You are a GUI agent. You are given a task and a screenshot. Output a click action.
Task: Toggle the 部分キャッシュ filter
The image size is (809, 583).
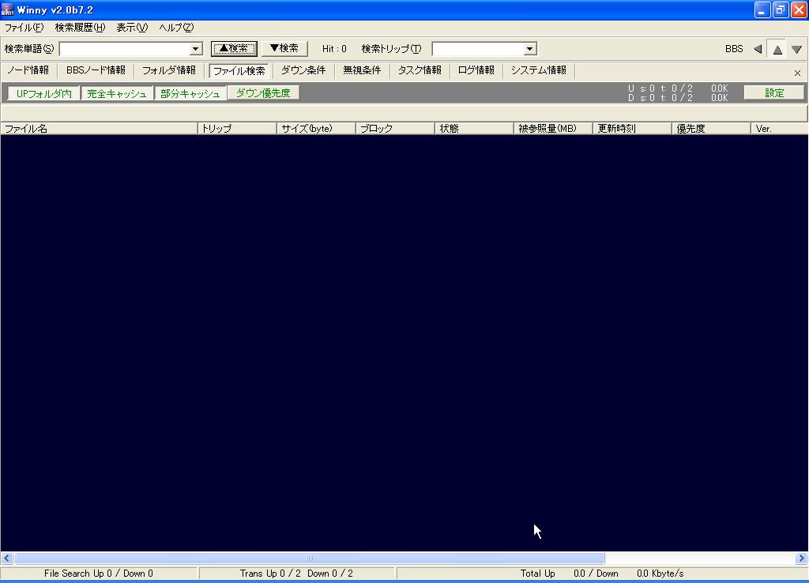click(190, 93)
